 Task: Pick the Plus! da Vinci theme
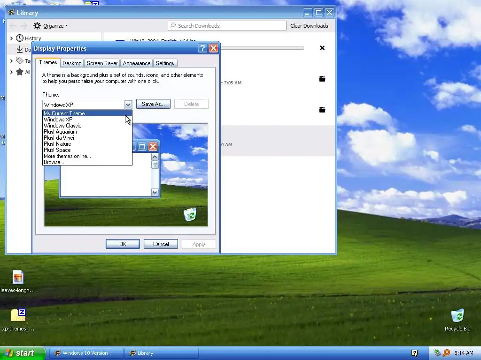click(x=87, y=138)
